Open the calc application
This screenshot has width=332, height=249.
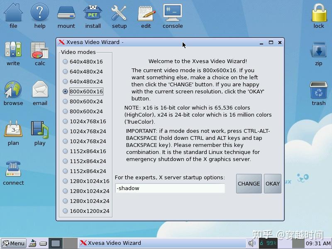(40, 52)
